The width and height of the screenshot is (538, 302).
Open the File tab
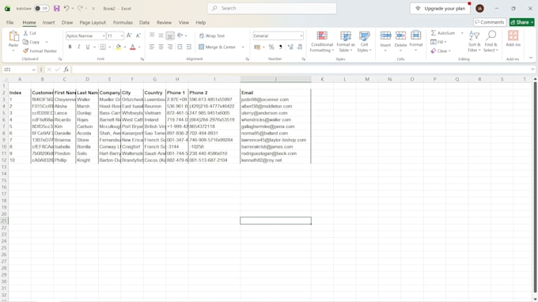click(10, 22)
